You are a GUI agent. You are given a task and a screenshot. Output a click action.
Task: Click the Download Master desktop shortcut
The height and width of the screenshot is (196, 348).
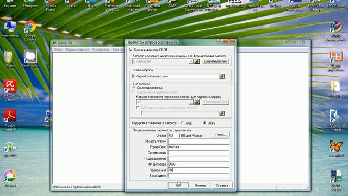(x=132, y=6)
